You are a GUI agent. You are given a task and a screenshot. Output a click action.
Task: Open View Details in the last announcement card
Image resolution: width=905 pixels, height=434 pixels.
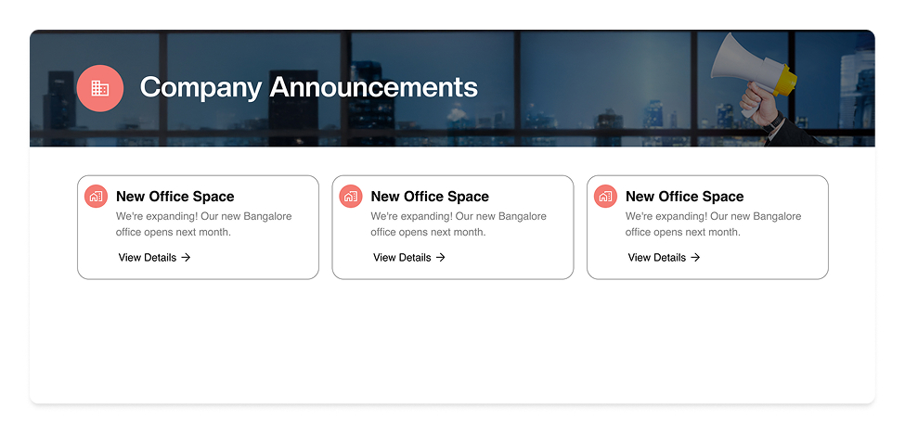point(657,258)
